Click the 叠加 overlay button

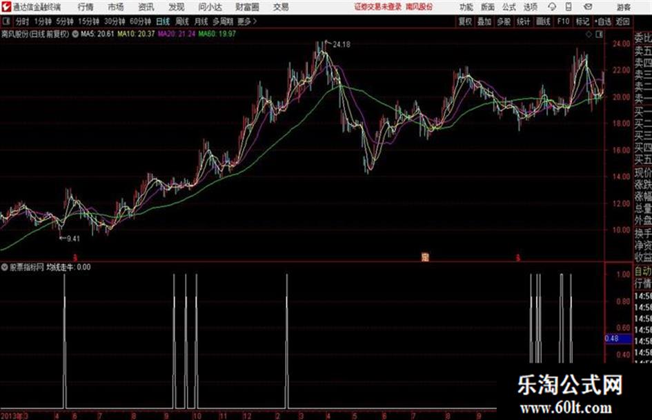(x=484, y=21)
